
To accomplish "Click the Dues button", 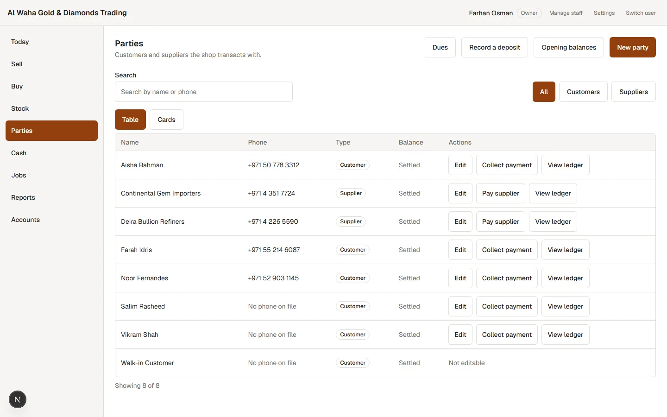I will point(440,47).
